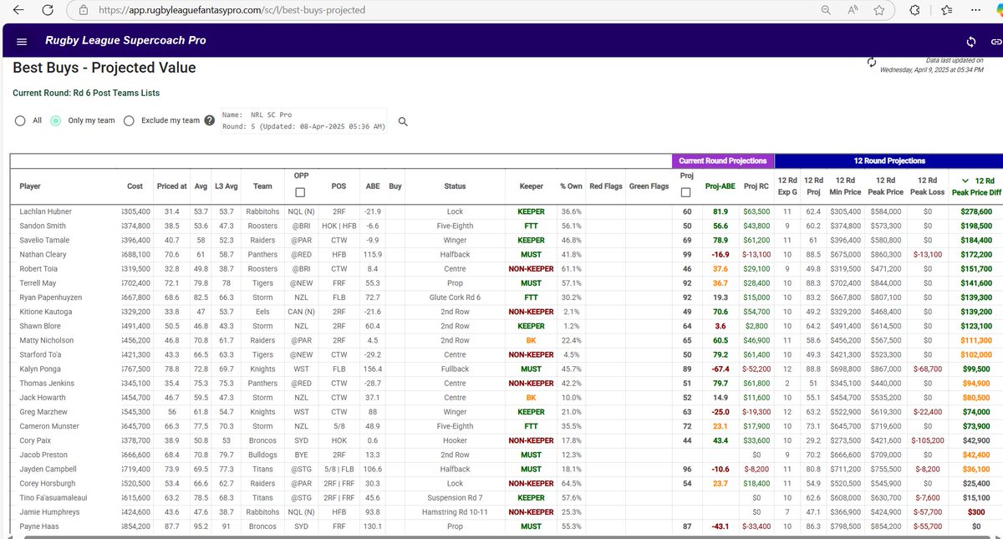Click the link icon in the top navy bar
The width and height of the screenshot is (1003, 539).
tap(995, 41)
